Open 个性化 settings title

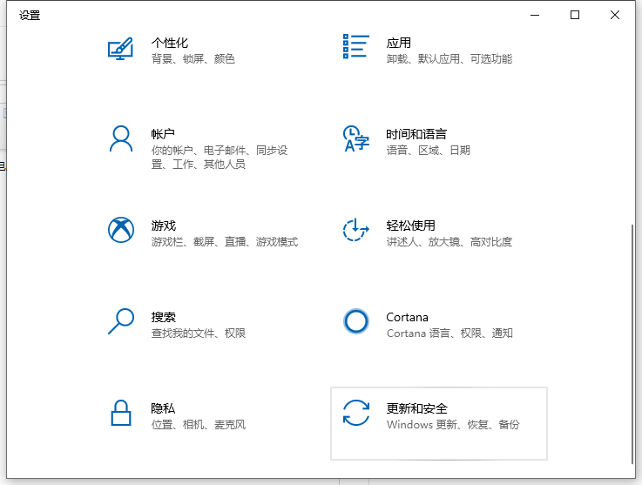(x=170, y=43)
